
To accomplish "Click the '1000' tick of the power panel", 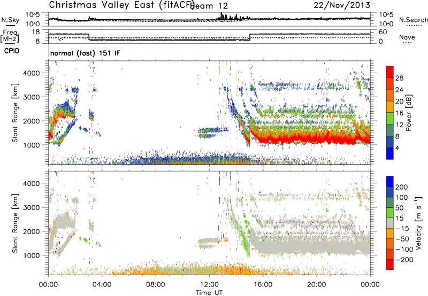I will (31, 145).
